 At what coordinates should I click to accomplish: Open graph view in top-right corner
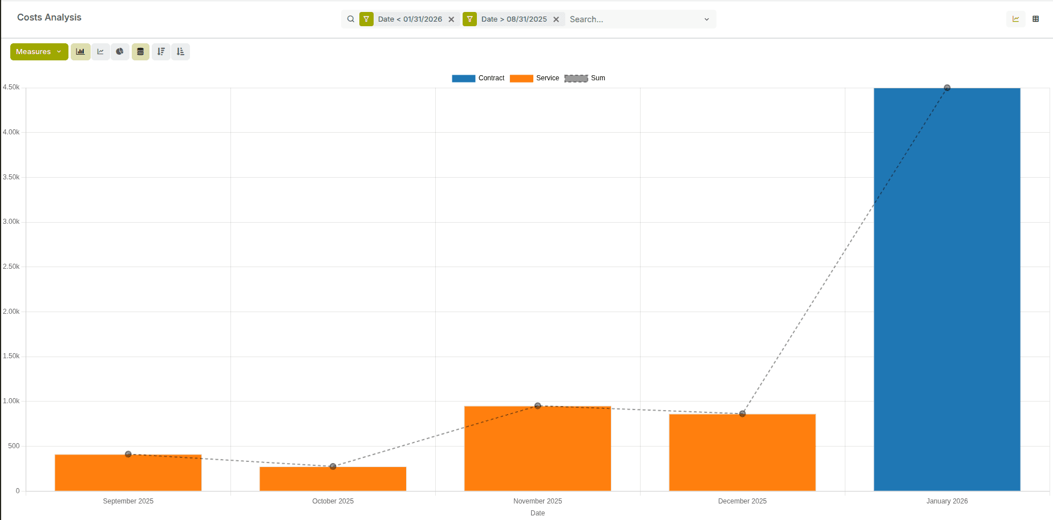click(x=1015, y=19)
